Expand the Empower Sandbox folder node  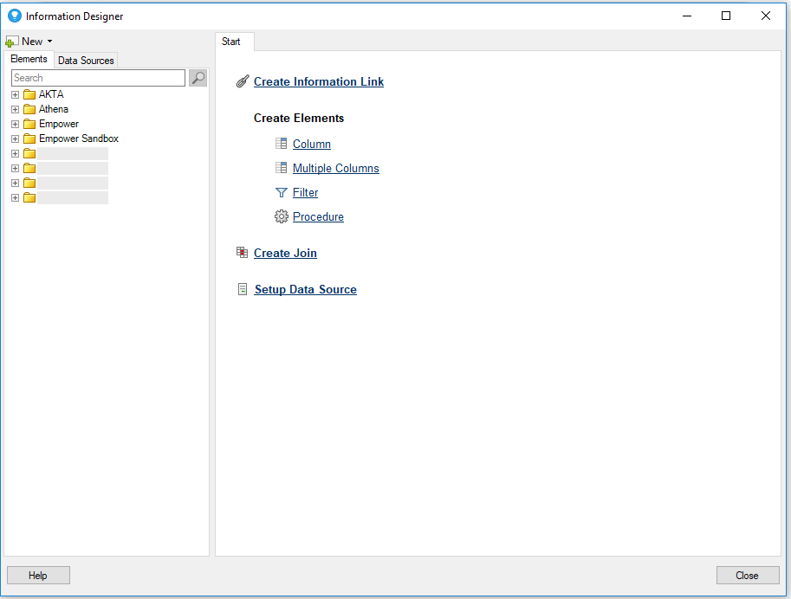point(15,138)
